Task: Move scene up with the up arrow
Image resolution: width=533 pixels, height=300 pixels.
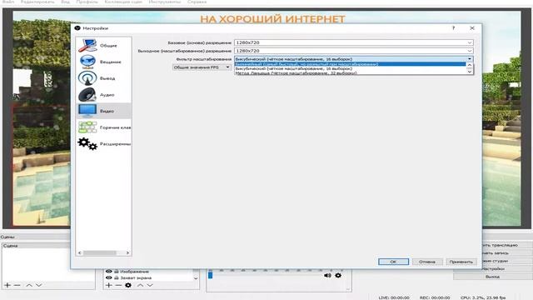Action: [29, 285]
